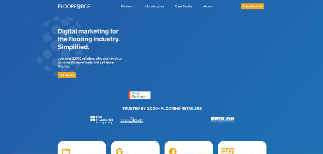Click the Facebook icon card
The image size is (323, 154).
(x=189, y=147)
